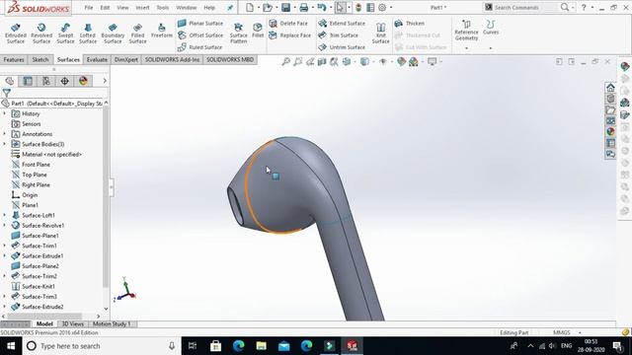Select the Front Plane tree item
This screenshot has width=632, height=355.
(36, 165)
